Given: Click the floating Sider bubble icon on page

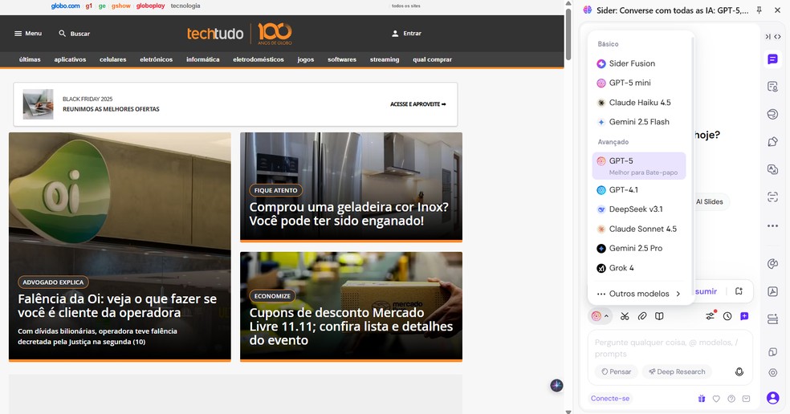Looking at the screenshot, I should point(556,385).
